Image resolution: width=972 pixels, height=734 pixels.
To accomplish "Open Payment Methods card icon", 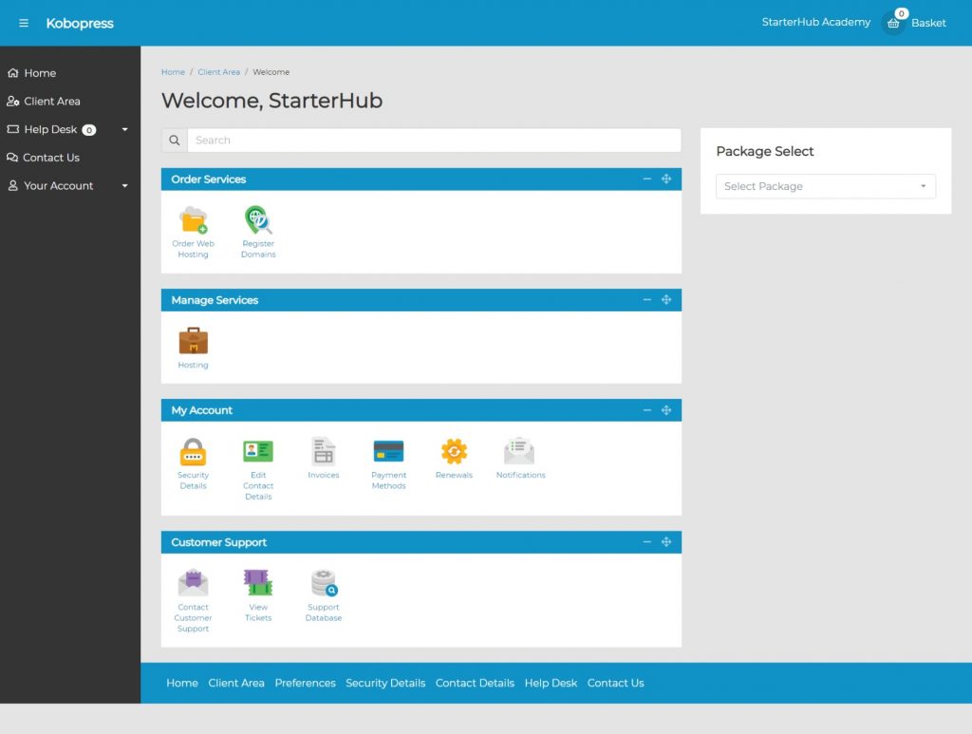I will coord(388,451).
